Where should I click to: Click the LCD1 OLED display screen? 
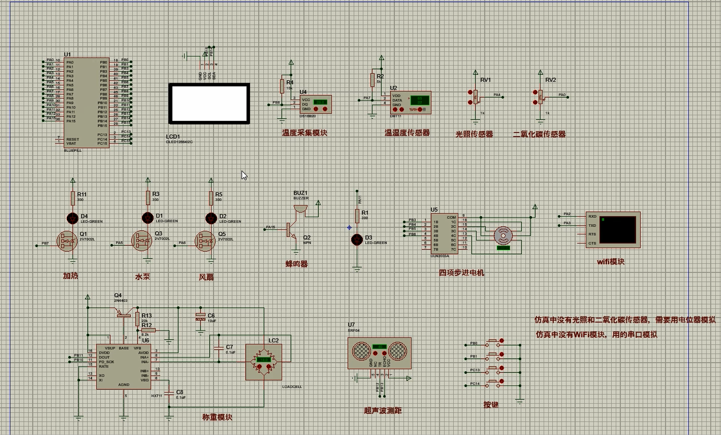pos(209,103)
